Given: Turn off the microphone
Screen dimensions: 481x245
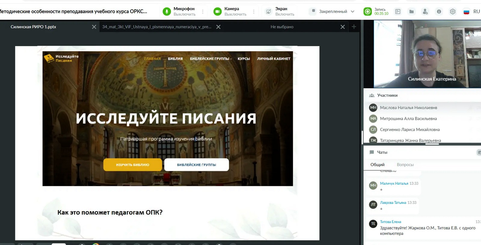Looking at the screenshot, I should [x=167, y=11].
